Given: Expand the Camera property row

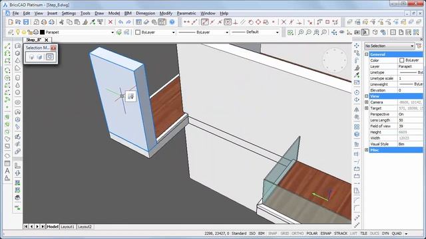Looking at the screenshot, I should click(367, 102).
